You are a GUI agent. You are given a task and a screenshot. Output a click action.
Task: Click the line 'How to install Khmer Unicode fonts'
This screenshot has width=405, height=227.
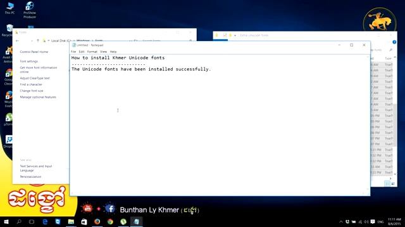[x=118, y=58]
